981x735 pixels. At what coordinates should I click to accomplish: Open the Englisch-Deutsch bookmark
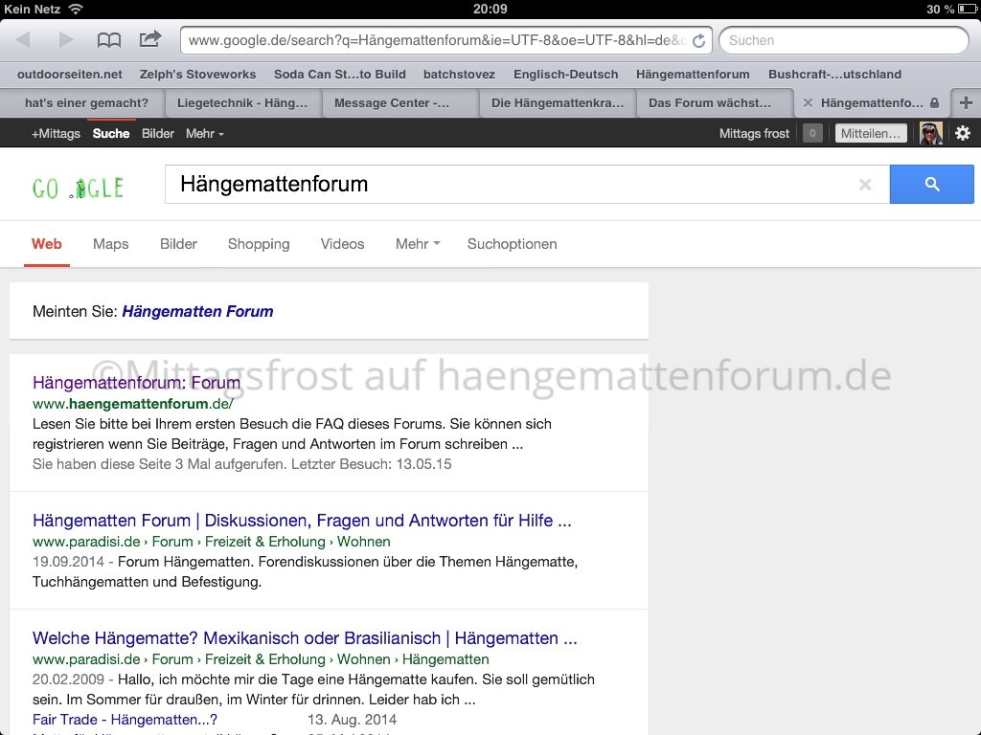565,74
